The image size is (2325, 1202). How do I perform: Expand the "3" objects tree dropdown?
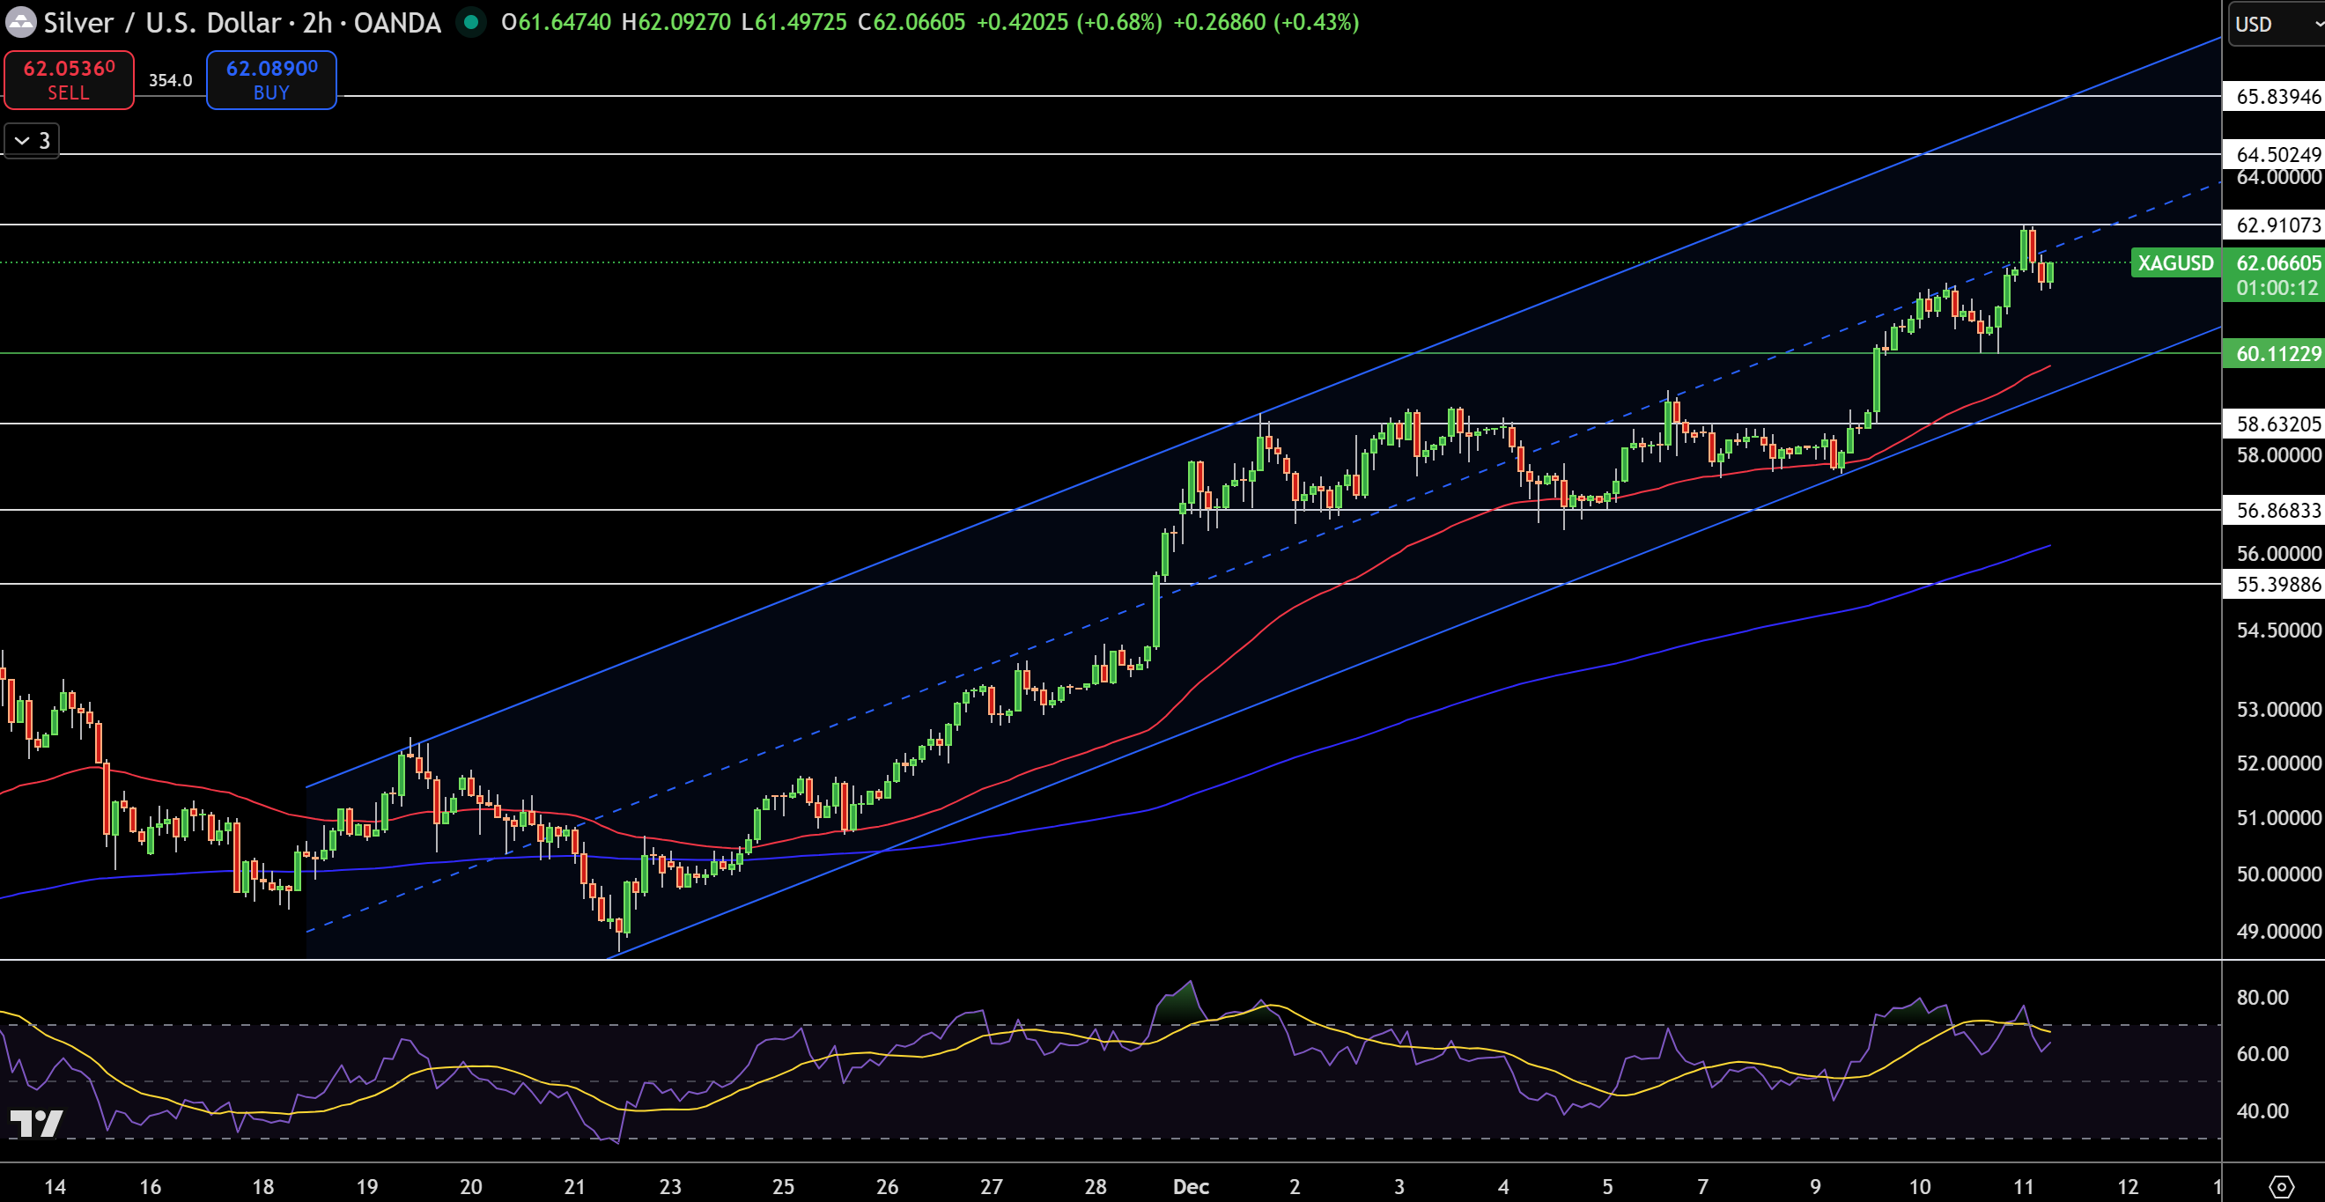30,141
